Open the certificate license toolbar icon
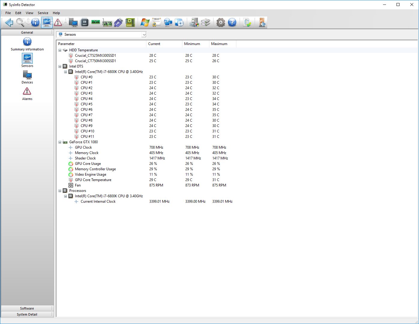The image size is (419, 324). (x=157, y=23)
